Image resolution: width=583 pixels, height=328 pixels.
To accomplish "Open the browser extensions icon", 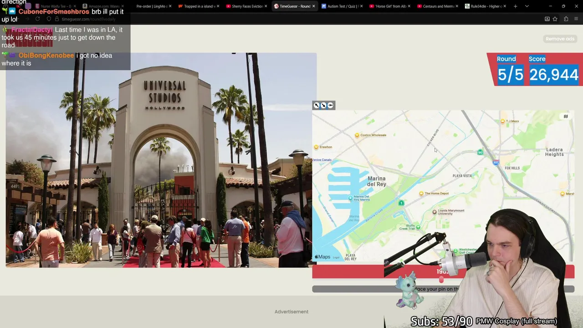I will coord(566,19).
